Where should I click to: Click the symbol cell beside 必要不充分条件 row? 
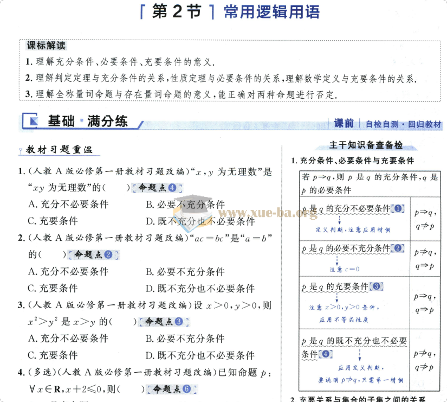click(425, 259)
